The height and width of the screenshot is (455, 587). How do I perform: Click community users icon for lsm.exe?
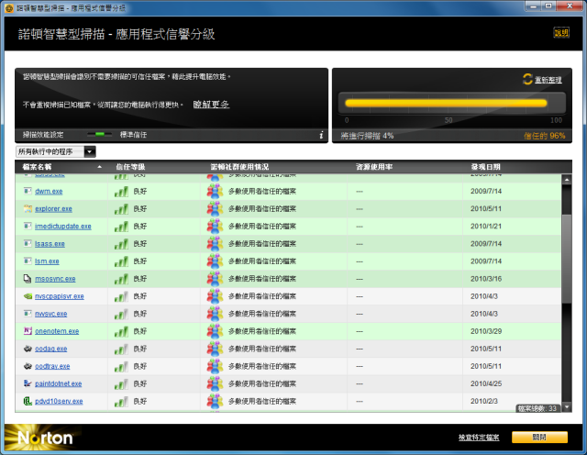click(x=215, y=261)
